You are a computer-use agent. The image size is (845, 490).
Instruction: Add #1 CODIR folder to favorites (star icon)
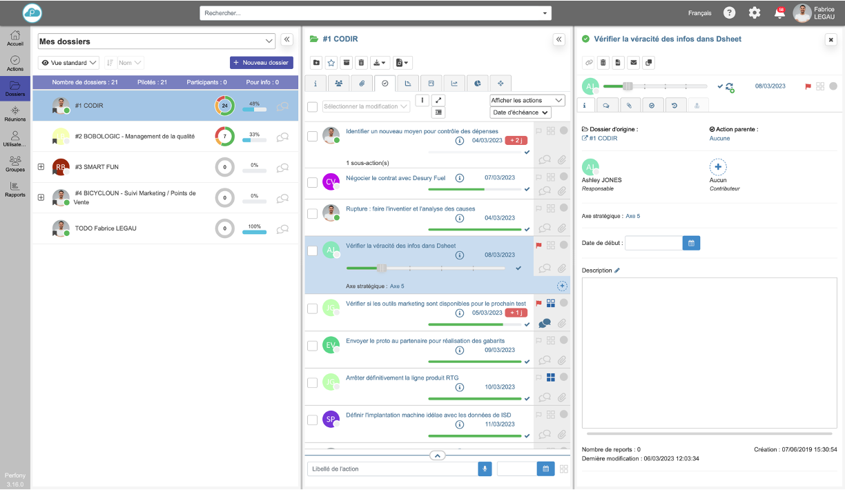click(x=331, y=63)
